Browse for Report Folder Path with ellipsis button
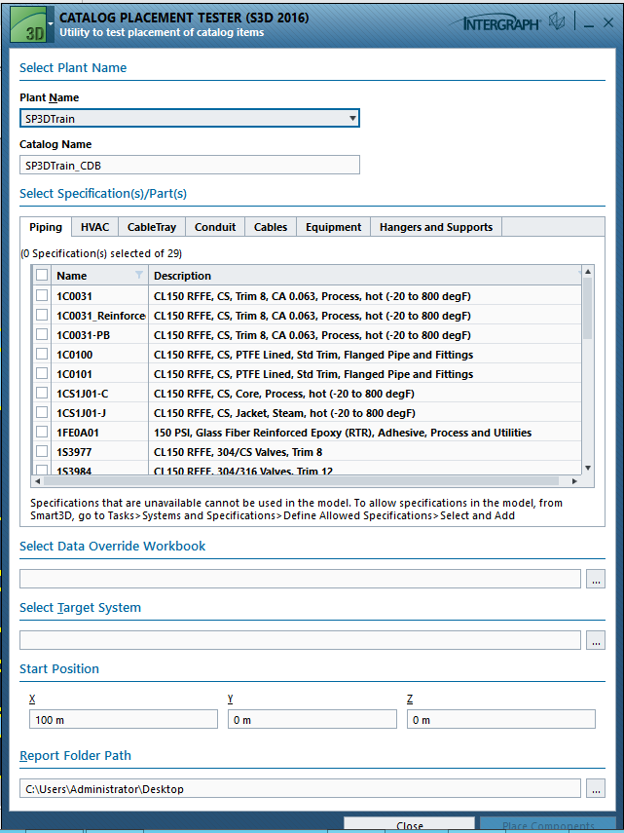The width and height of the screenshot is (624, 833). (596, 788)
